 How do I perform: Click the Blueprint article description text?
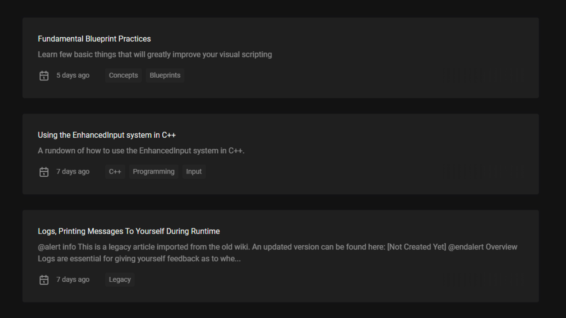click(155, 54)
